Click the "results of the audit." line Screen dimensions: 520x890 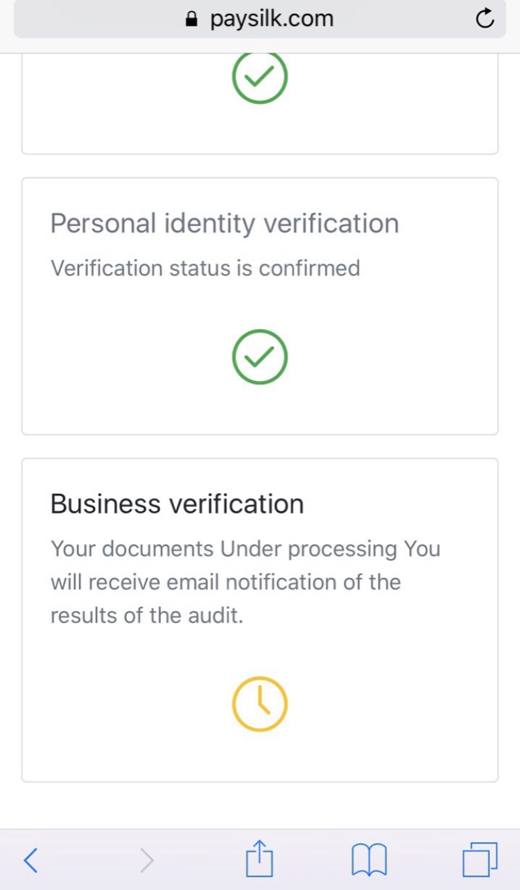[147, 615]
